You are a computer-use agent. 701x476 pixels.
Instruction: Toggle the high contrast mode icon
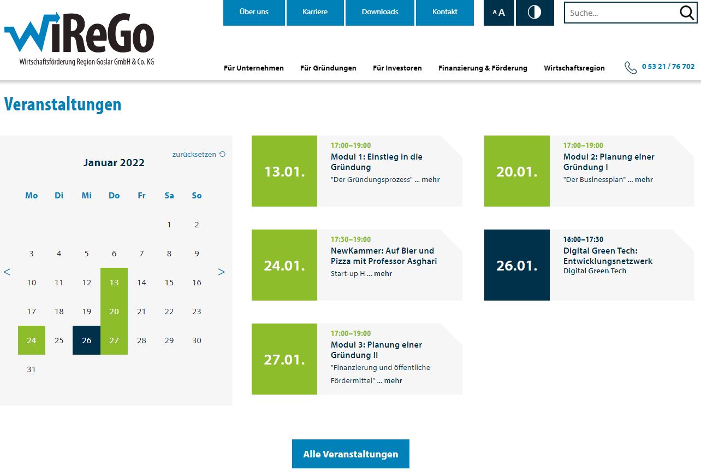(534, 13)
